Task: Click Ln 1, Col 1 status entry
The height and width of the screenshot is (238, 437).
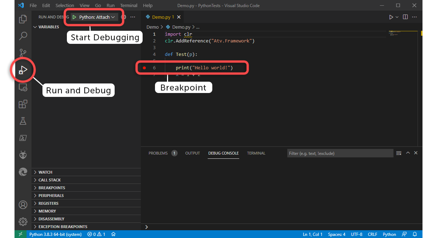Action: 312,234
